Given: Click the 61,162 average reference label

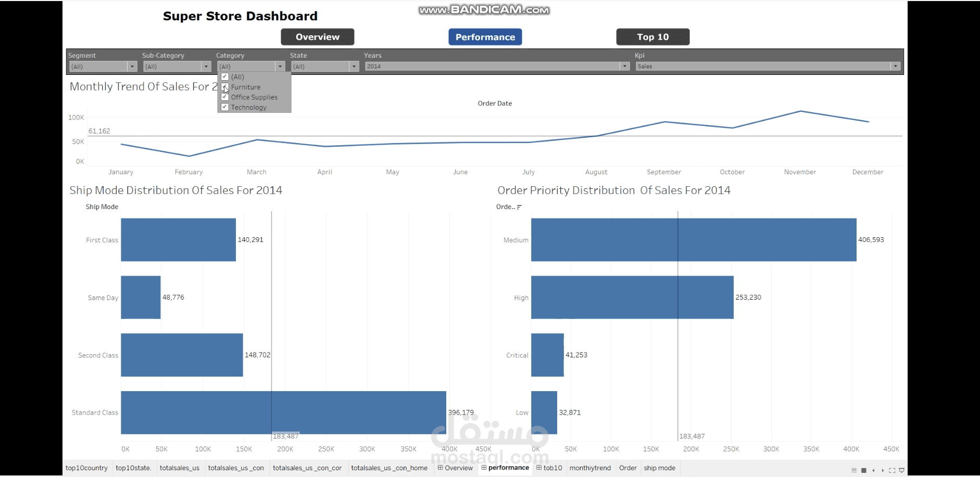Looking at the screenshot, I should (99, 131).
